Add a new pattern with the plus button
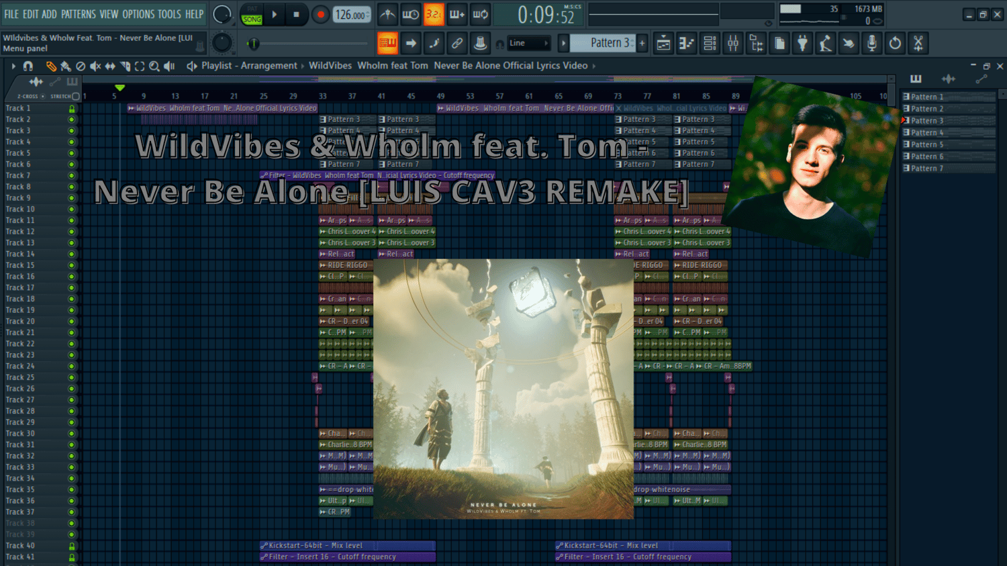Screen dimensions: 1007x566 point(642,43)
